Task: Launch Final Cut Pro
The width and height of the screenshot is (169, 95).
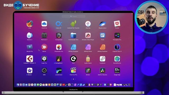Action: [73, 70]
